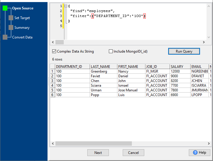Viewport: 213px width, 161px height.
Task: Click the DFAVIET email cell
Action: [x=199, y=76]
